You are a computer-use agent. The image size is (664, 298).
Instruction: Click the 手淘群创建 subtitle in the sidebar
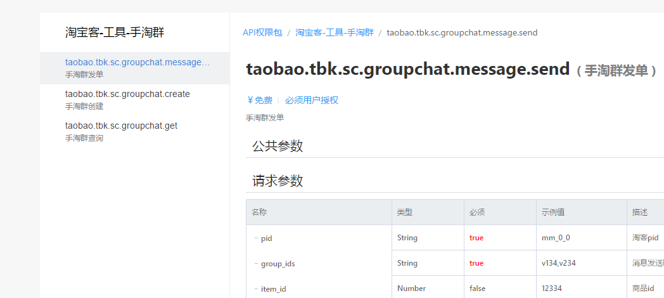84,107
